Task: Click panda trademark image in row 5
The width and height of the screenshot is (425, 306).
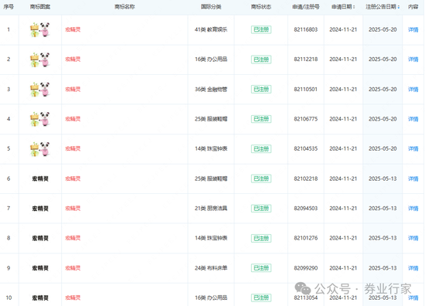Action: point(40,149)
